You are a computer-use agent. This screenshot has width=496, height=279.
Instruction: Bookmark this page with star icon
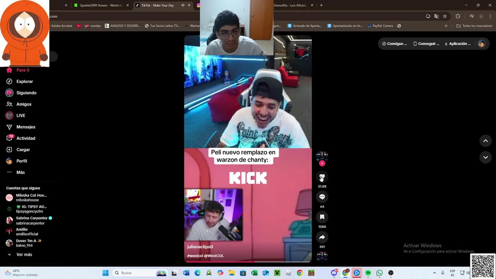click(x=445, y=16)
